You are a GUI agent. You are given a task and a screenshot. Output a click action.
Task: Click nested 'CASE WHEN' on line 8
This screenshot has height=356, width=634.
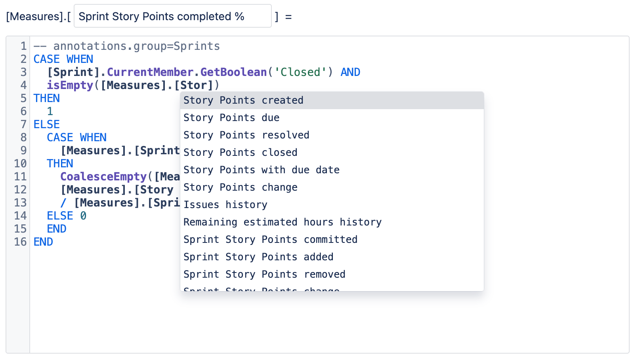[x=77, y=138]
